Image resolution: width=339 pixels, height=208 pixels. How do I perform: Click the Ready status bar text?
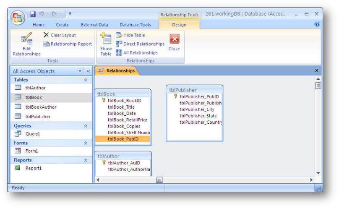[18, 188]
